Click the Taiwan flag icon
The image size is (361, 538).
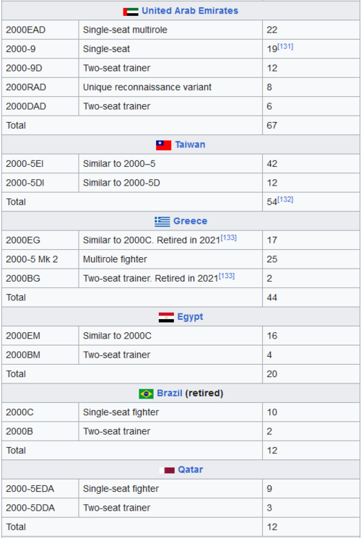tap(163, 145)
